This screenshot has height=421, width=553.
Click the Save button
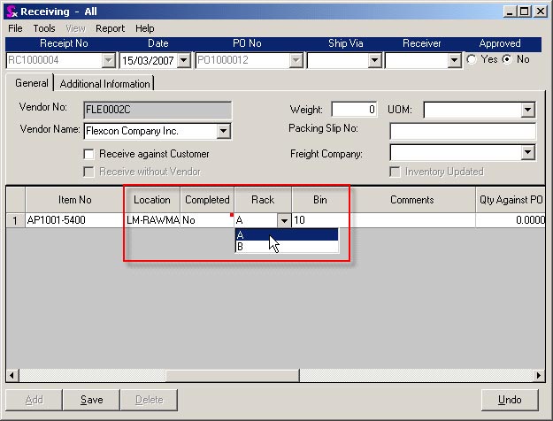(92, 400)
